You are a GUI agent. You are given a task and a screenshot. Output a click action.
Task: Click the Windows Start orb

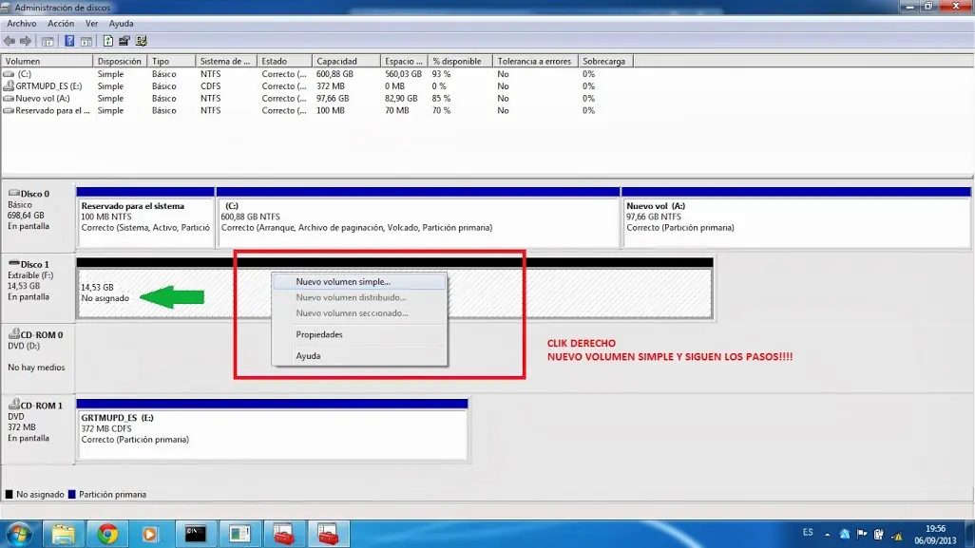(x=18, y=532)
